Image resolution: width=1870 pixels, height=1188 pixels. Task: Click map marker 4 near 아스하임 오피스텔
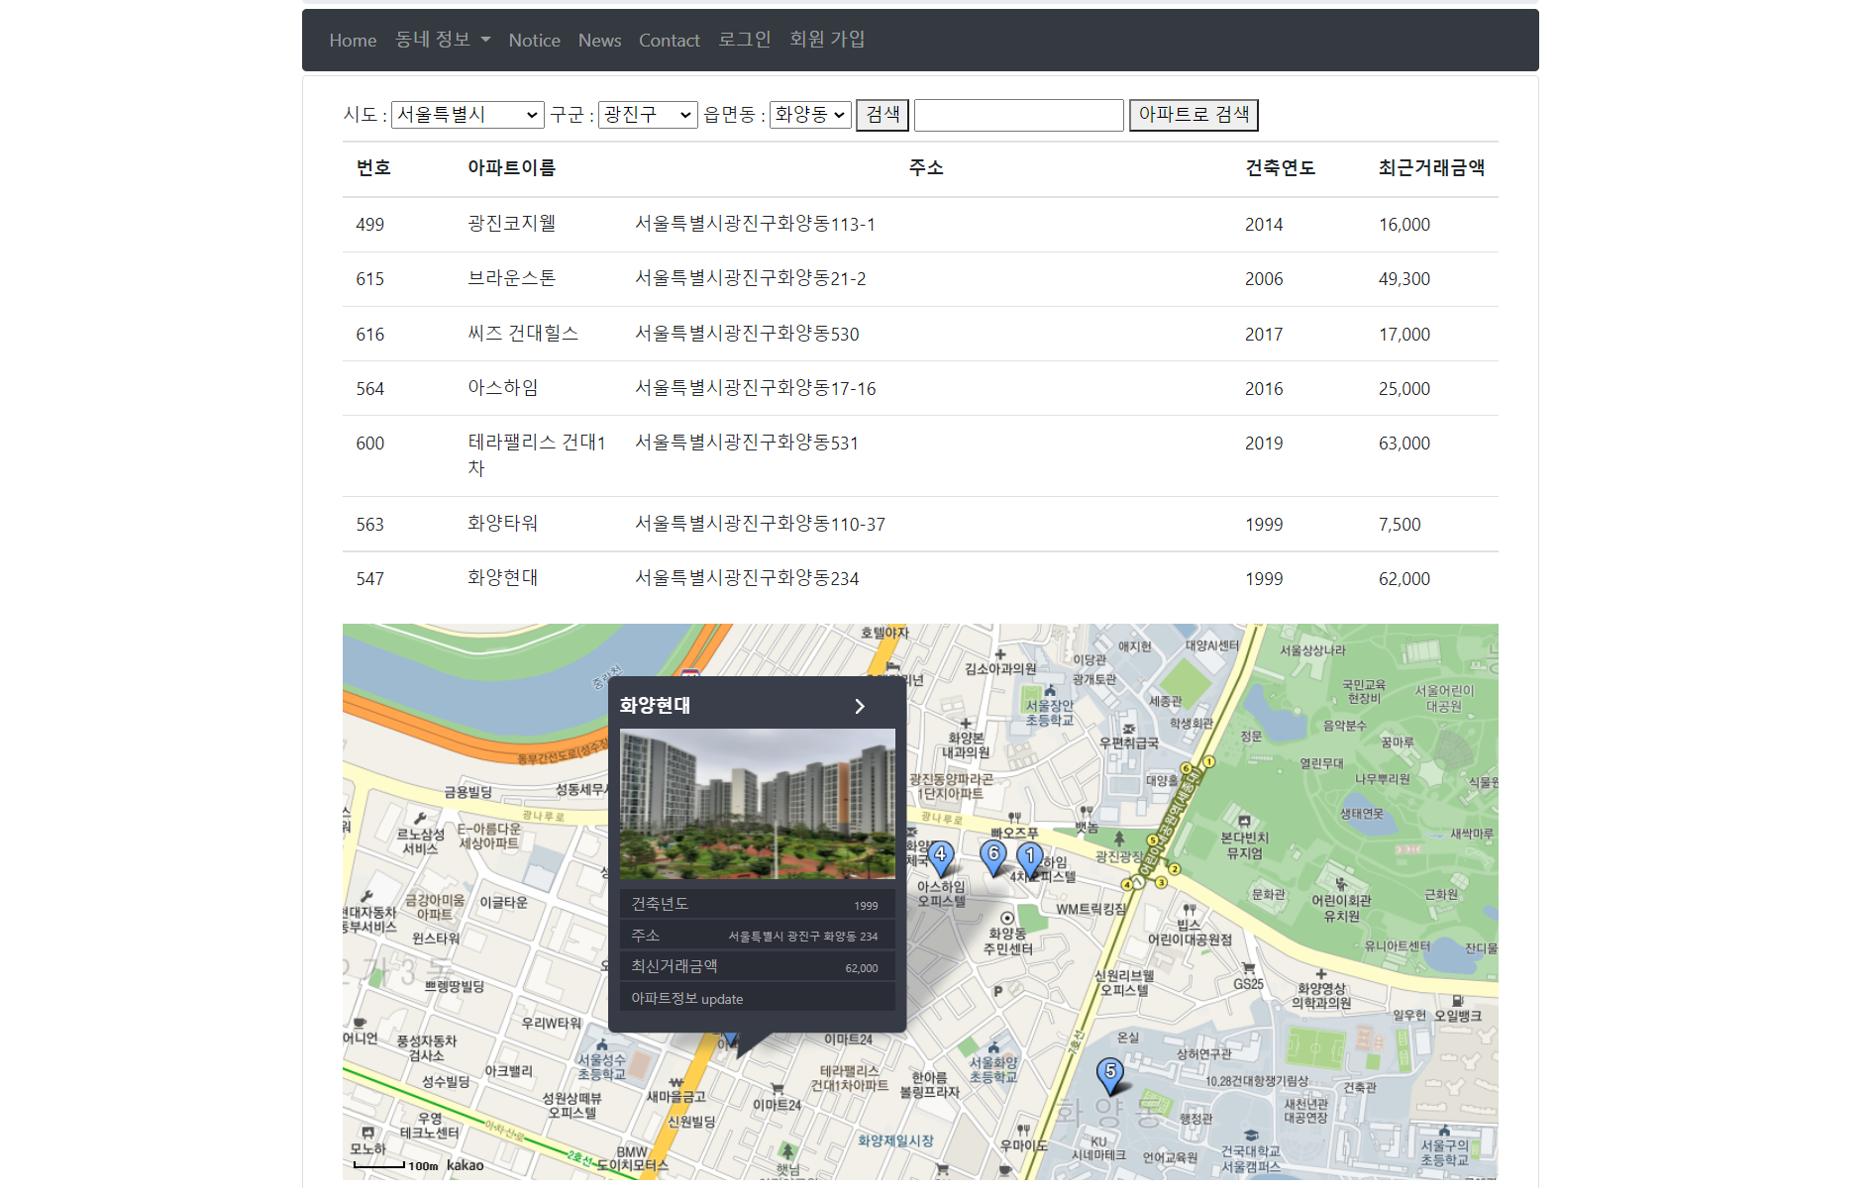point(939,853)
